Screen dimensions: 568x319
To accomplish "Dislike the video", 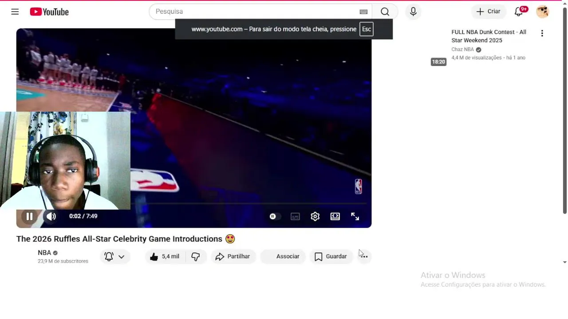I will (196, 256).
